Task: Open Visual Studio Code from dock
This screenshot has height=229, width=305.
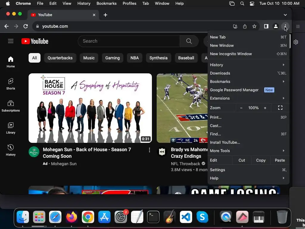Action: [186, 217]
